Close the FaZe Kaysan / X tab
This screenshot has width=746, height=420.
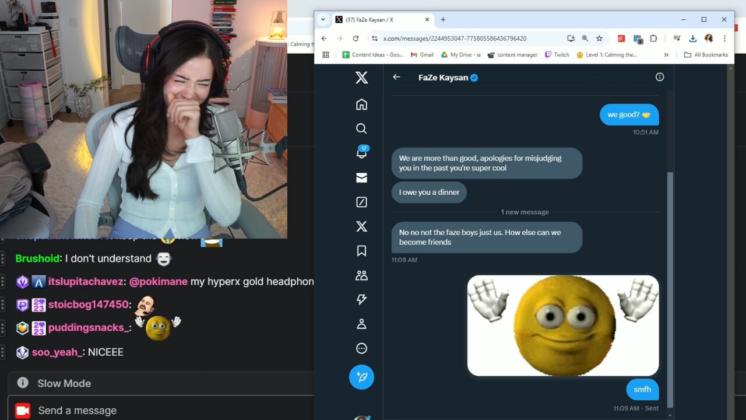(427, 19)
